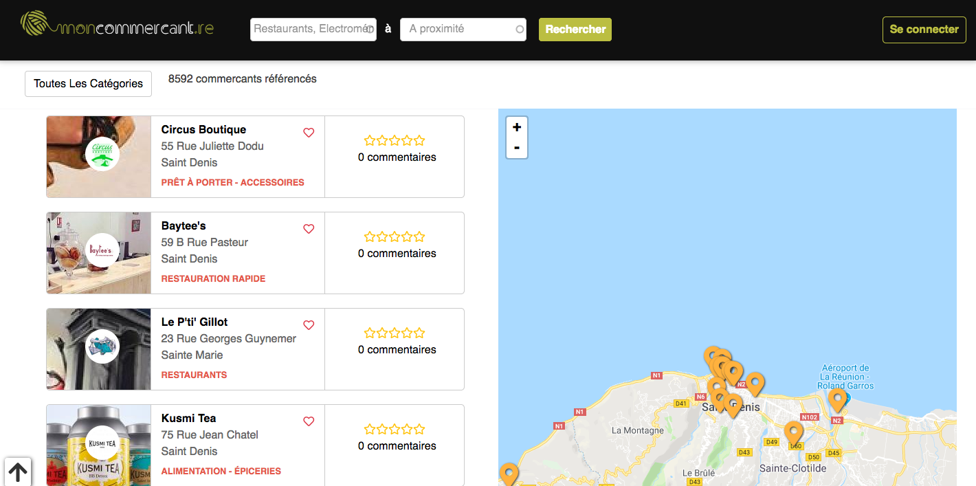View Baytee's 0 commentaires
The width and height of the screenshot is (976, 486).
pos(397,254)
